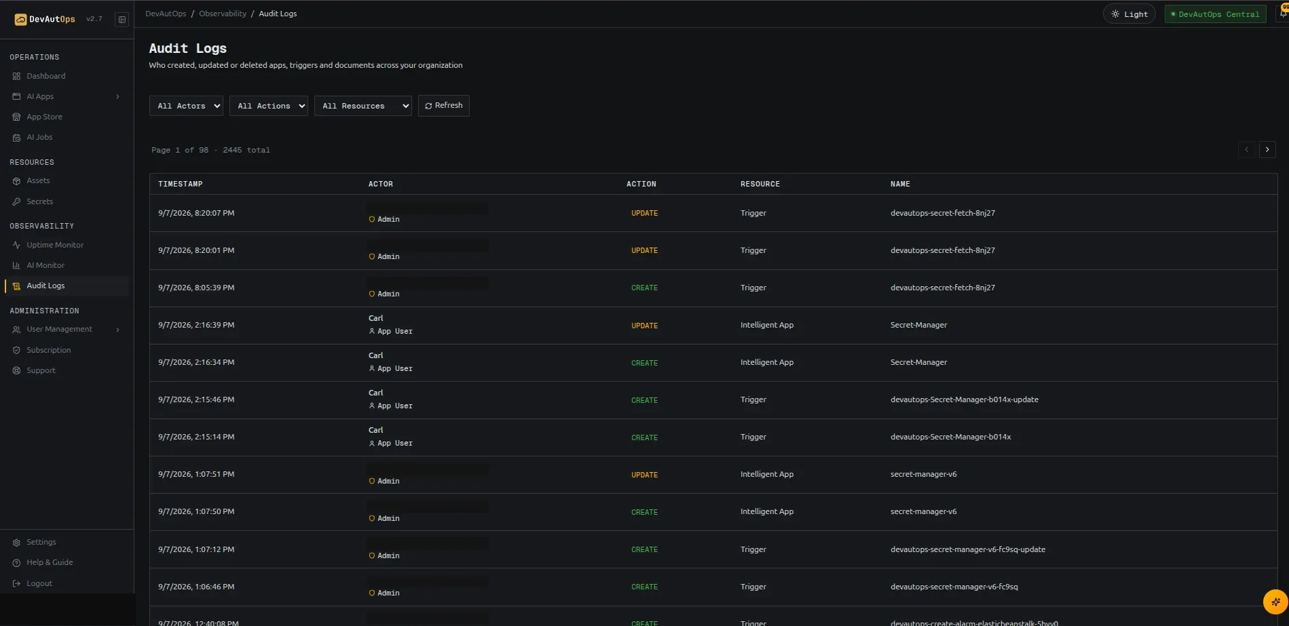Open the floating assistant sparkle button
The image size is (1289, 626).
[x=1275, y=602]
